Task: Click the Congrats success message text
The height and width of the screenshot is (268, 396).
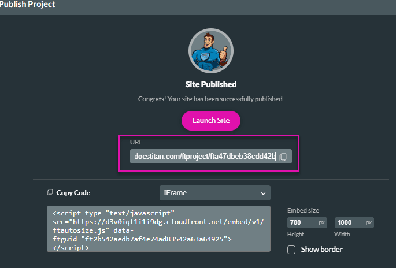Action: coord(211,99)
